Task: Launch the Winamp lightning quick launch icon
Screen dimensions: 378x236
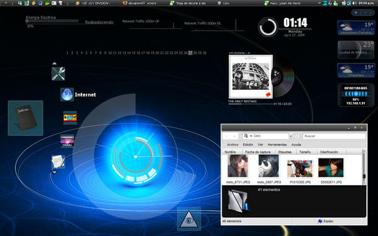Action: point(33,3)
